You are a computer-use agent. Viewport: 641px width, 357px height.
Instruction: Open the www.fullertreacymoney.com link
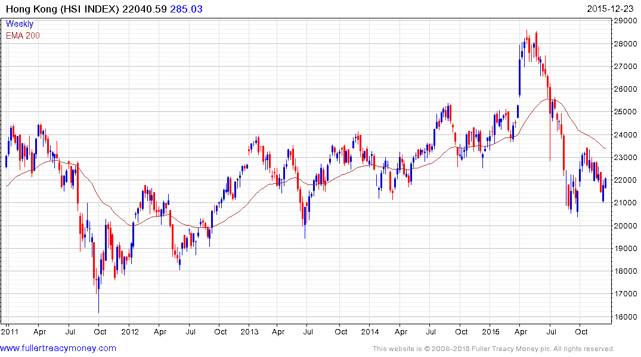58,348
